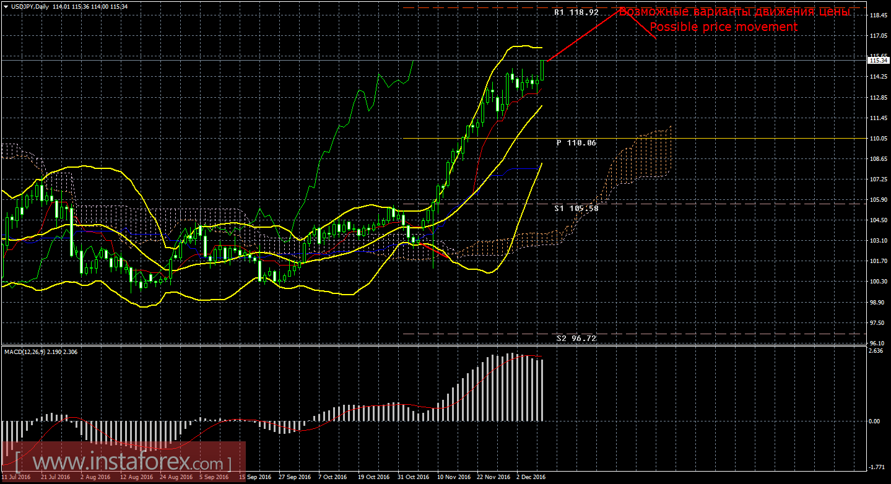This screenshot has width=891, height=484.
Task: Click the R1 118.92 resistance label
Action: (575, 12)
